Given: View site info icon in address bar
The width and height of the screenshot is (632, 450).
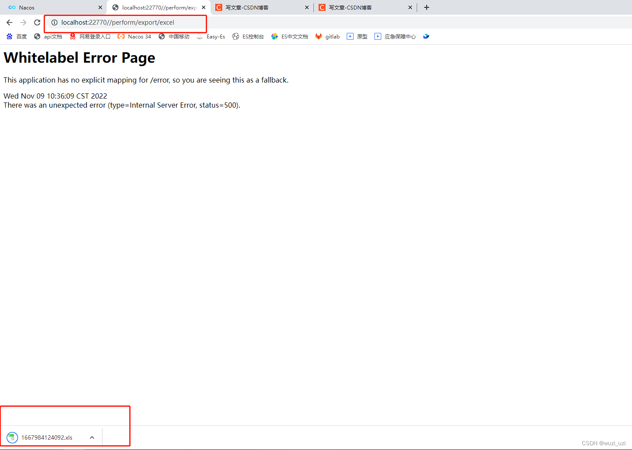Looking at the screenshot, I should coord(54,22).
